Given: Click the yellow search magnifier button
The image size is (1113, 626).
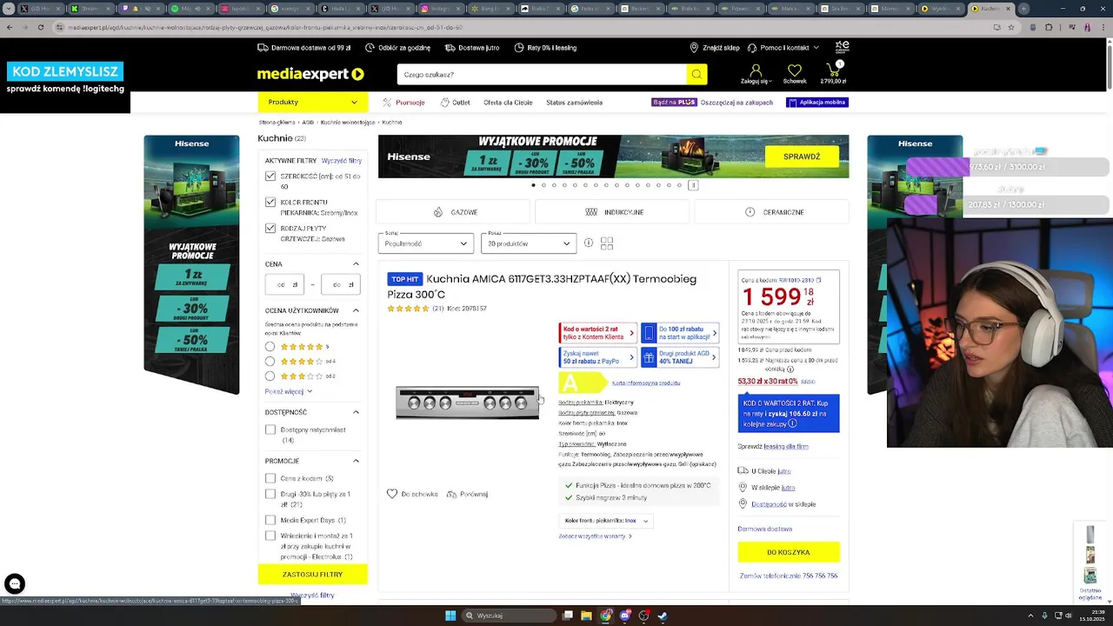Looking at the screenshot, I should [696, 75].
